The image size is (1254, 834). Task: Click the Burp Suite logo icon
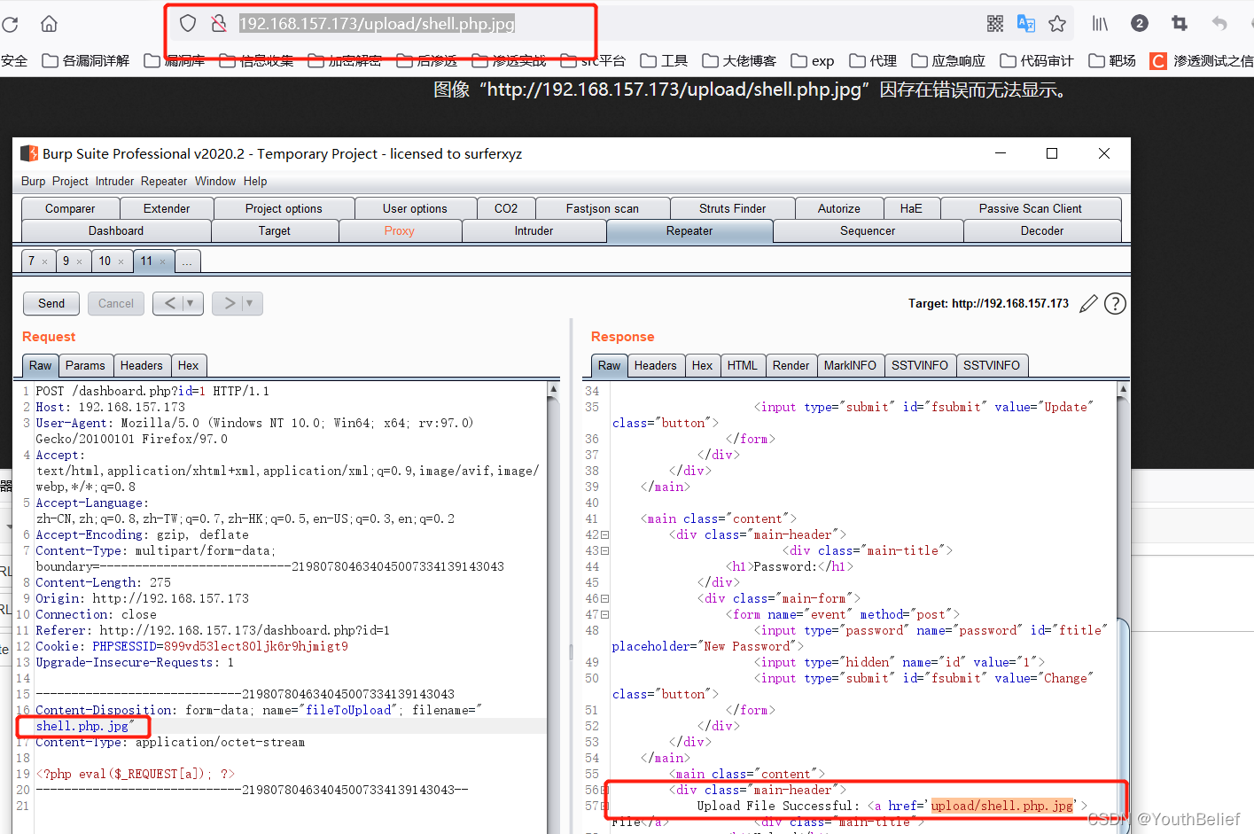click(x=29, y=153)
